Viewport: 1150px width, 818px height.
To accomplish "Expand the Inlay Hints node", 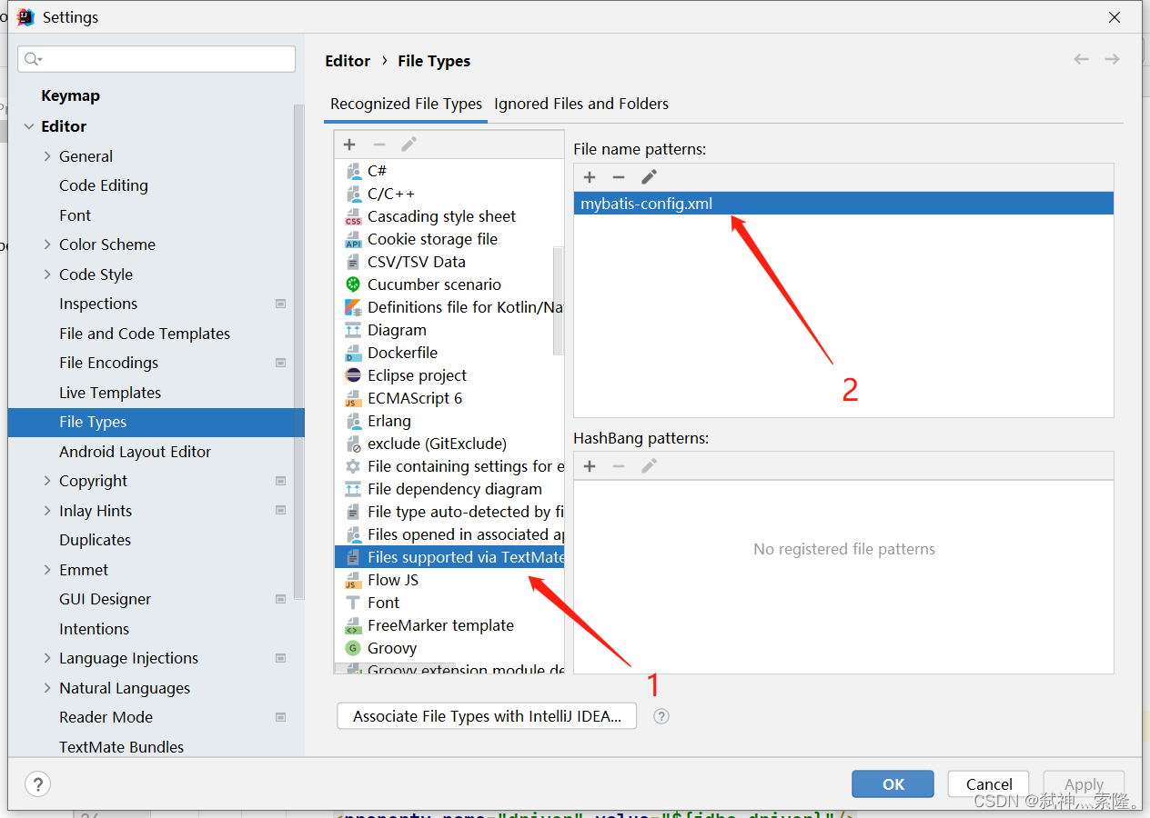I will 47,511.
